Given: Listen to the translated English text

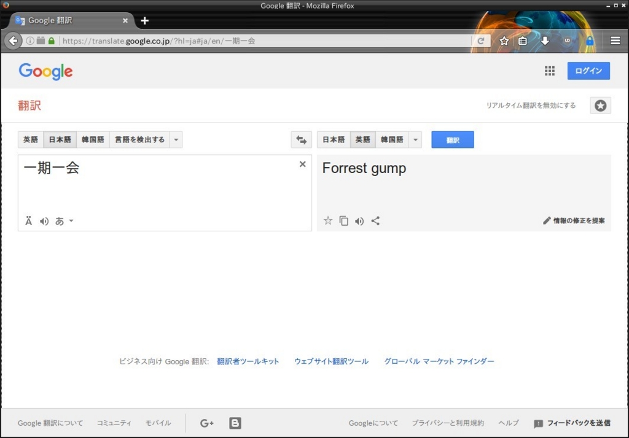Looking at the screenshot, I should [x=359, y=221].
